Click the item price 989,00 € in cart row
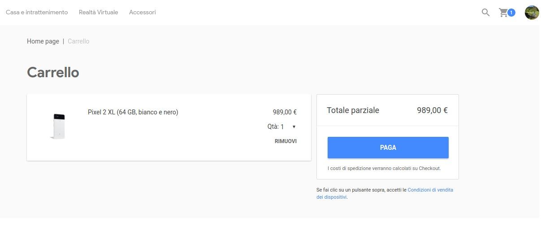This screenshot has height=227, width=541. (x=285, y=112)
